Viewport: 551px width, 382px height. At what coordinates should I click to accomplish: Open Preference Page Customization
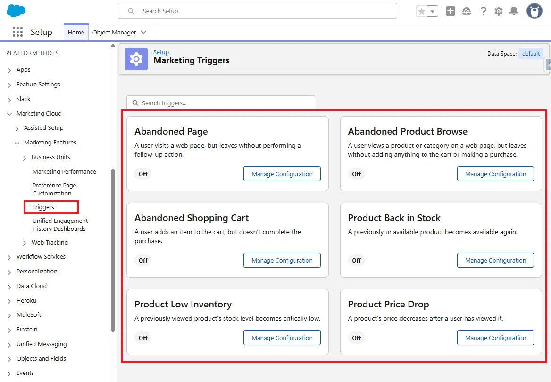[x=54, y=189]
